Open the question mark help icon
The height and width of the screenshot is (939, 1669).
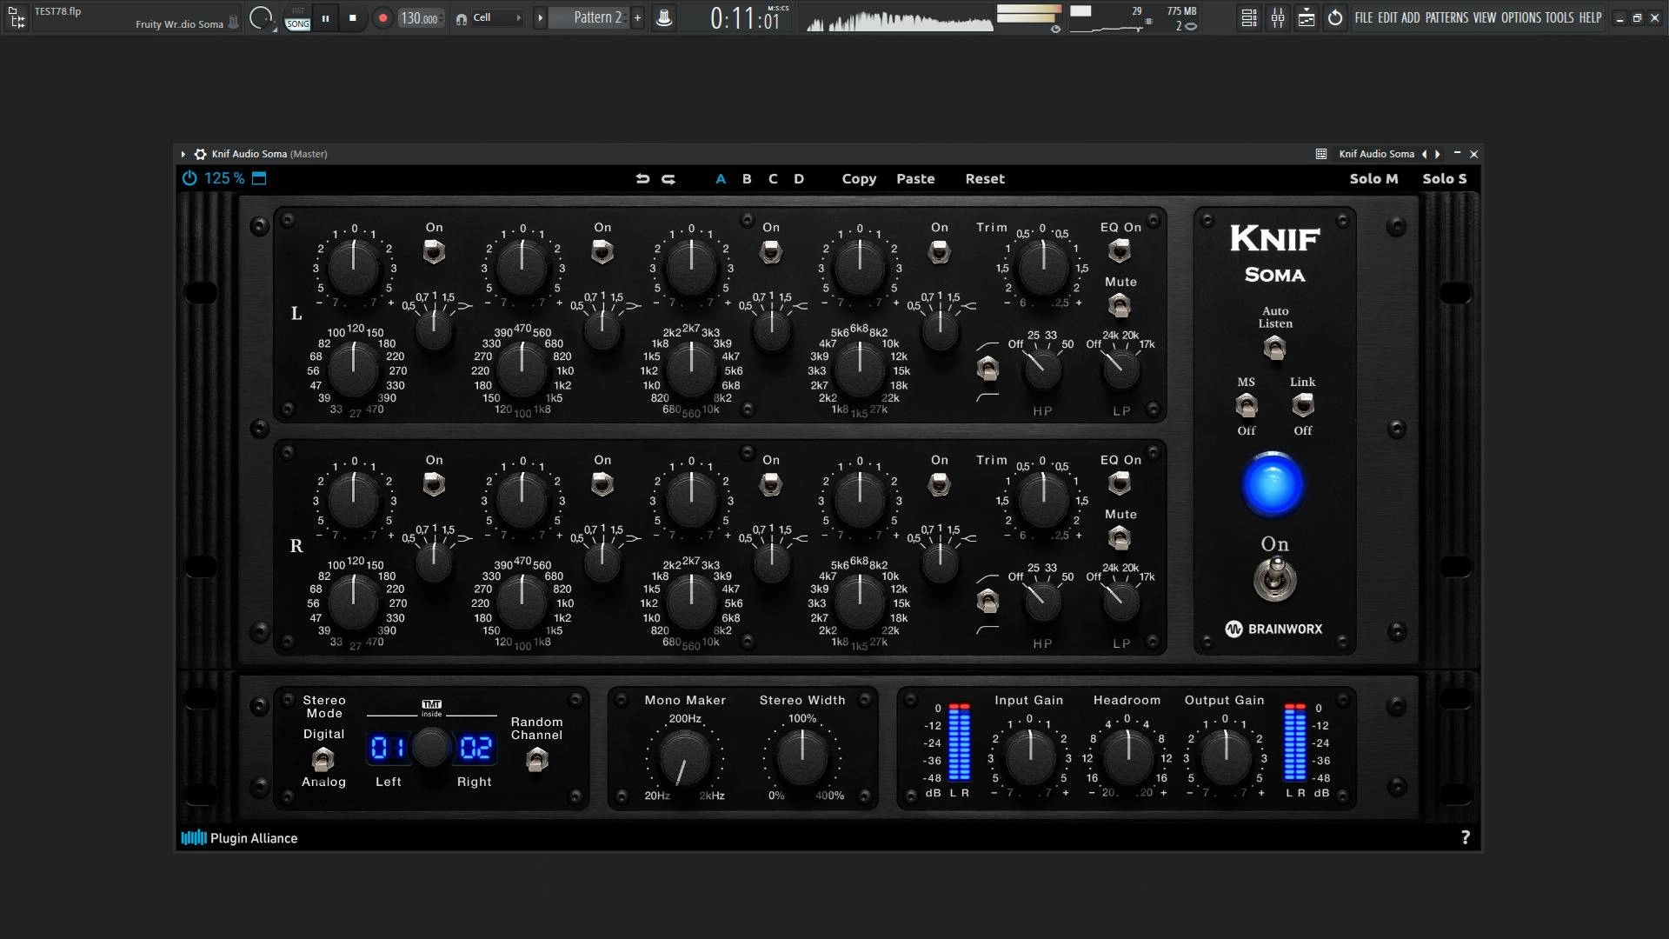[x=1466, y=837]
